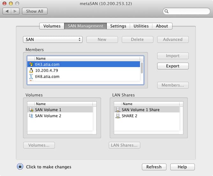The height and width of the screenshot is (176, 213).
Task: Click the Members... button
Action: tap(173, 85)
